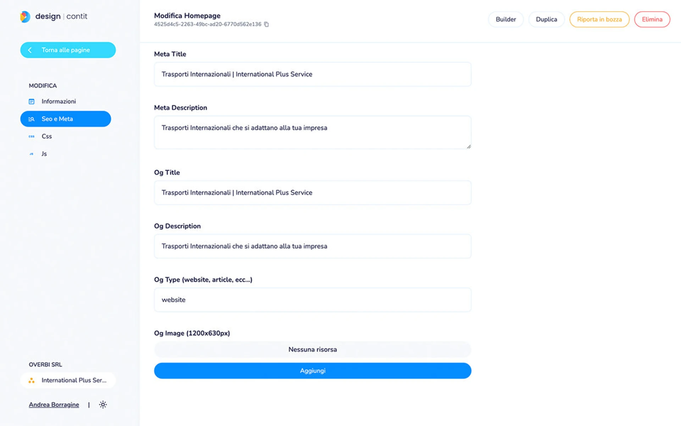
Task: Click the design contit logo icon
Action: 25,16
